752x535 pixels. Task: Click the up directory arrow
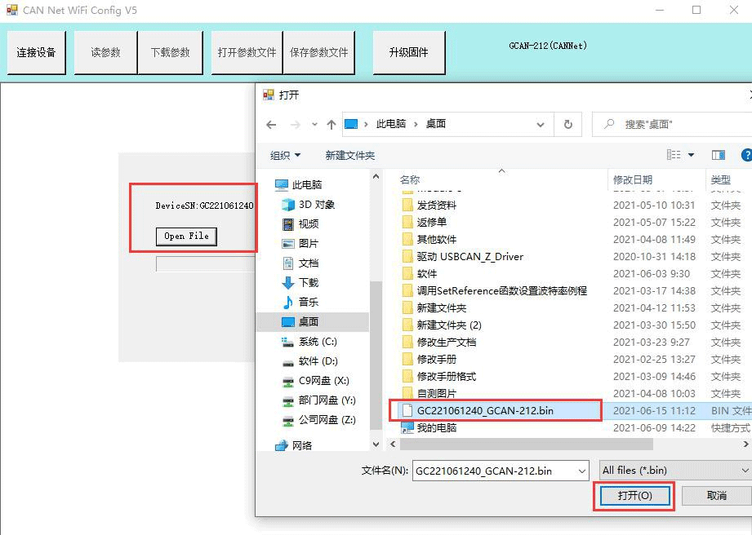(x=331, y=125)
